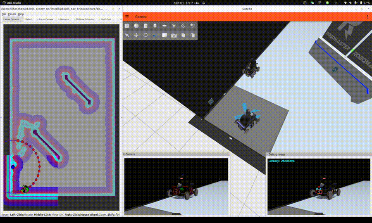
Task: Click Gazebo's grid view icon
Action: (x=164, y=35)
